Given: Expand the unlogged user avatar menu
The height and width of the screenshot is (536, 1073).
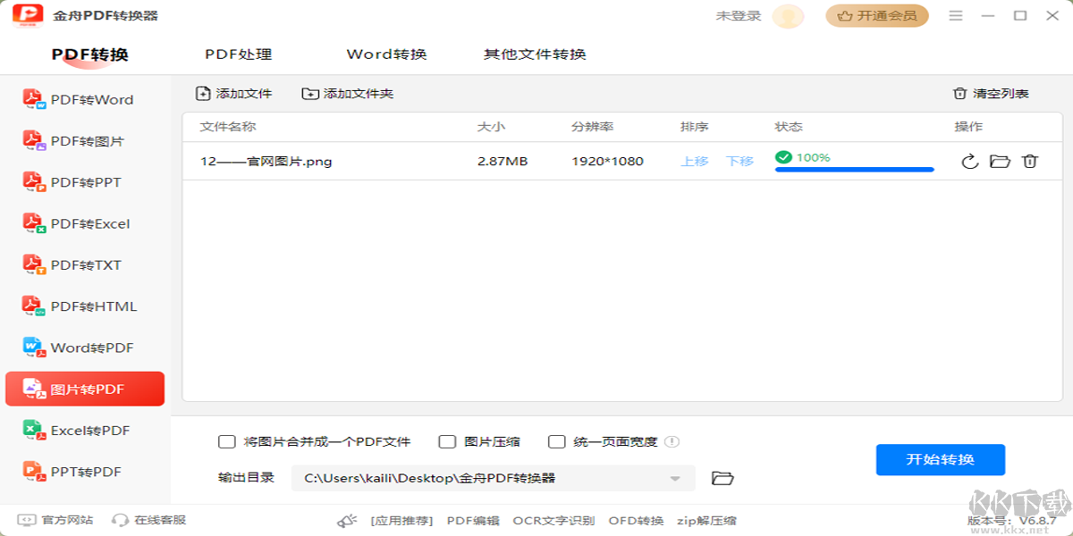Looking at the screenshot, I should click(x=787, y=15).
